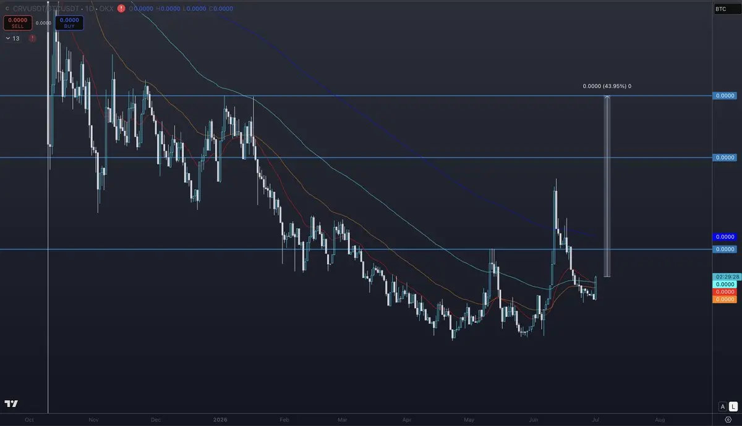This screenshot has width=742, height=426.
Task: Click the Jun label on time axis
Action: (x=534, y=419)
